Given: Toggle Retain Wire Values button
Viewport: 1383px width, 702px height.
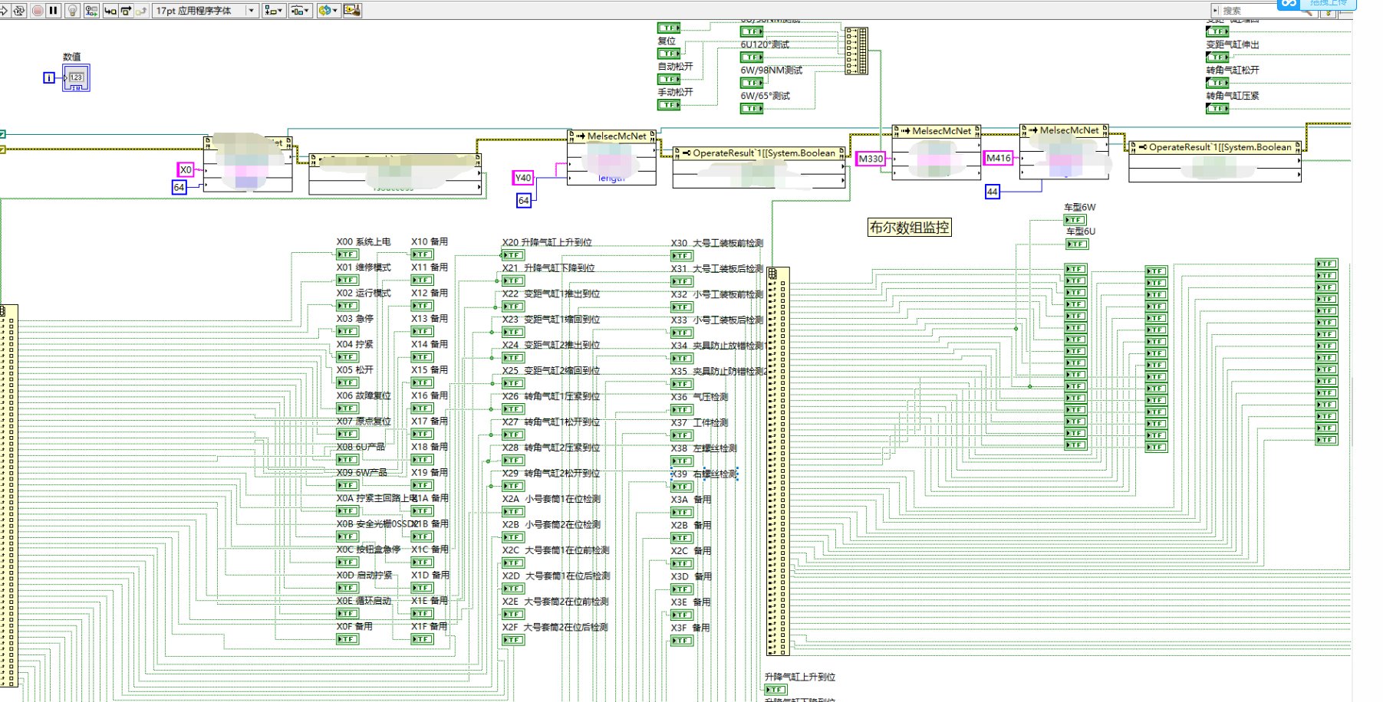Looking at the screenshot, I should point(91,11).
